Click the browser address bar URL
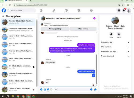This screenshot has height=98, width=134. click(32, 5)
